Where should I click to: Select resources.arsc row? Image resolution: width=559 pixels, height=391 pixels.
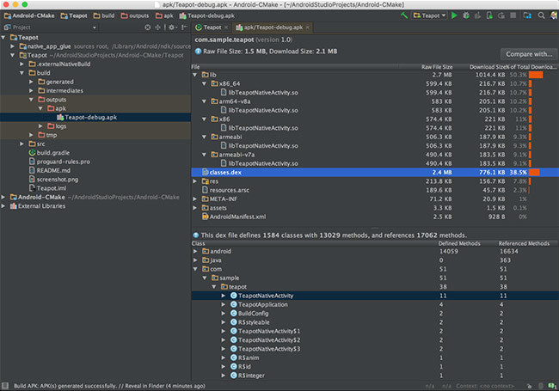tap(375, 190)
